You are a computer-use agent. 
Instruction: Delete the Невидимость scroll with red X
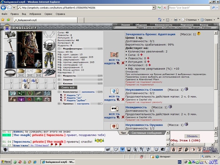[123, 117]
